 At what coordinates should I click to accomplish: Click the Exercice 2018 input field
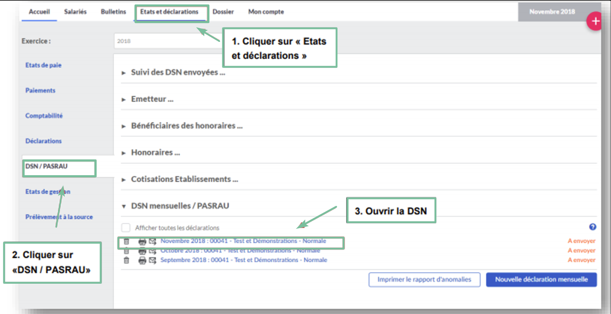tap(167, 41)
